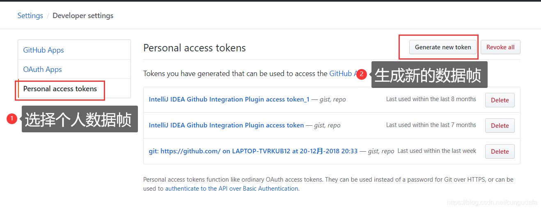Open the IntelliJ IDEA Plugin access token entry
The height and width of the screenshot is (210, 541).
coord(226,125)
